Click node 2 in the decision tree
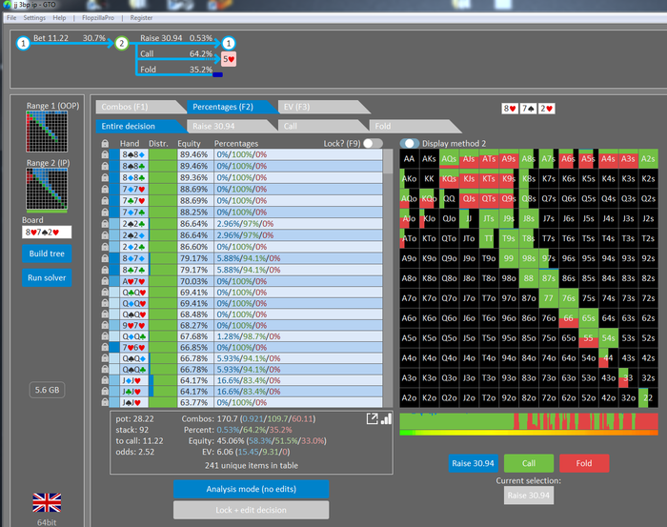Viewport: 667px width, 527px height. point(122,43)
